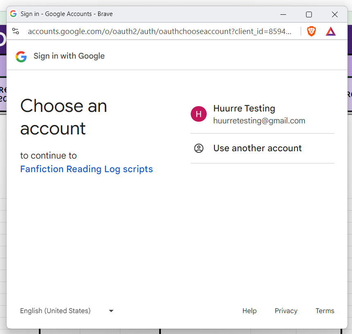Viewport: 352px width, 334px height.
Task: Click the Use another account person icon
Action: tap(199, 148)
